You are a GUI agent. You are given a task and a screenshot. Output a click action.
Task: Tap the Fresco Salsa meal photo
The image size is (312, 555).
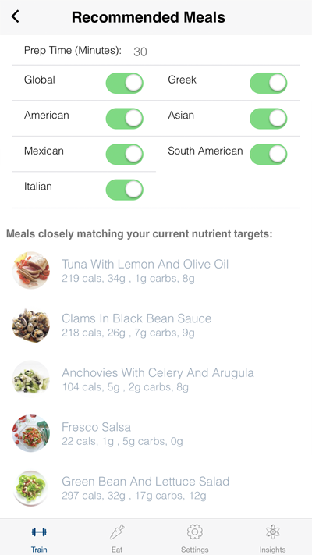(x=31, y=433)
